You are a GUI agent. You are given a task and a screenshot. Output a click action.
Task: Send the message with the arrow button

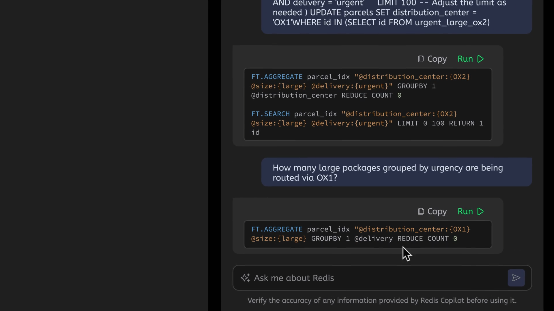pyautogui.click(x=516, y=278)
